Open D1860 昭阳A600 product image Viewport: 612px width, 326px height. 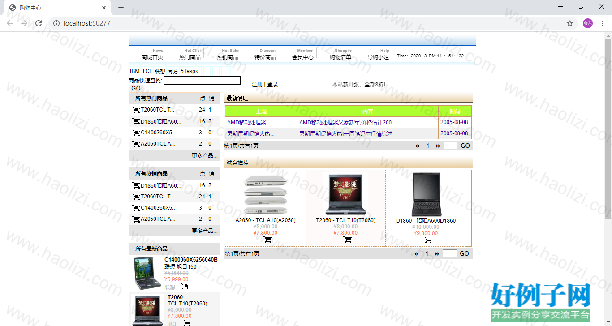(426, 195)
